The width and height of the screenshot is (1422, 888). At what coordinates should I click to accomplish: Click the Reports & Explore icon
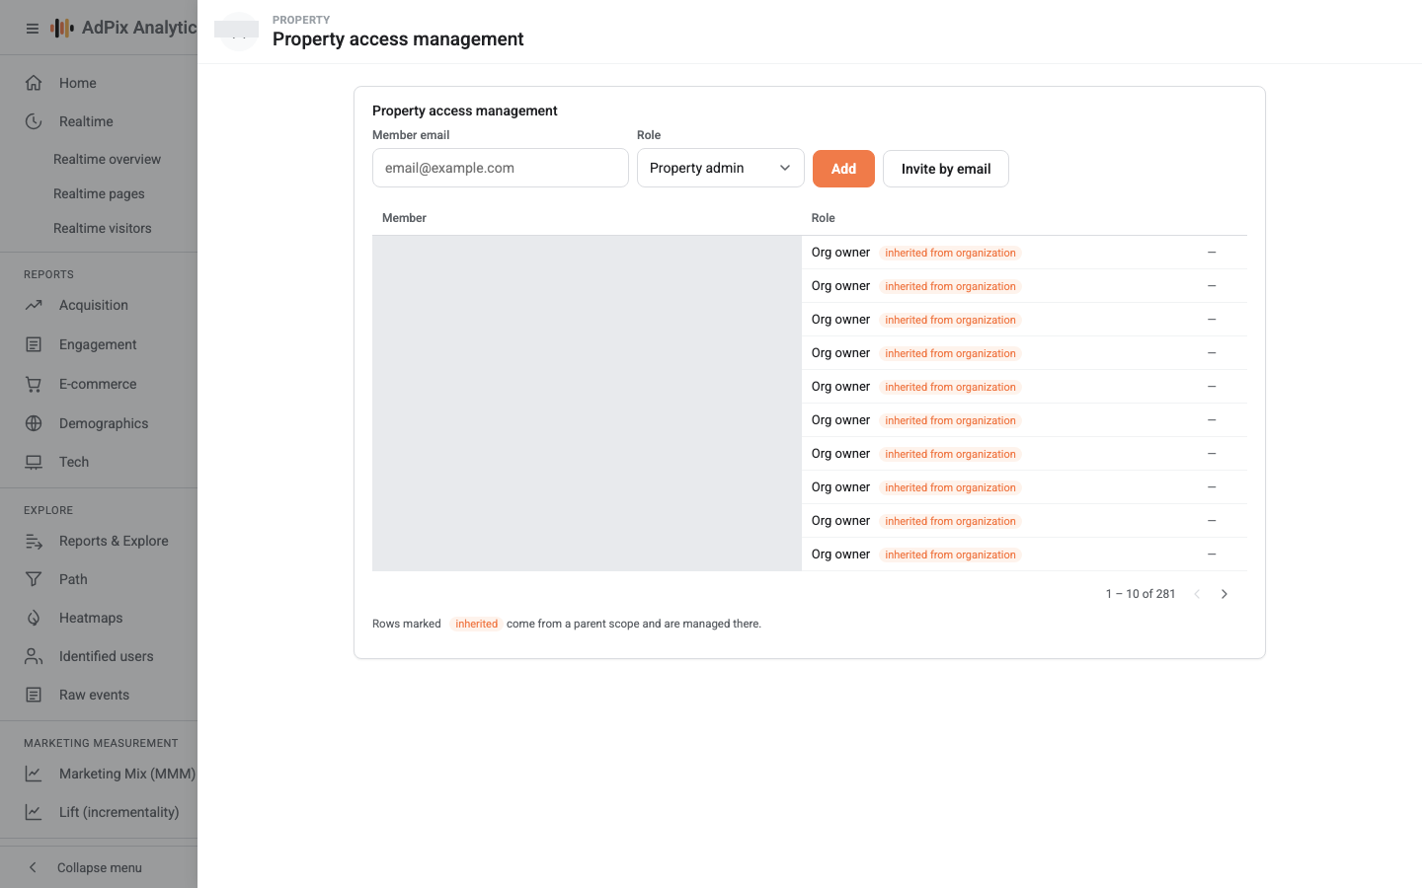click(34, 541)
